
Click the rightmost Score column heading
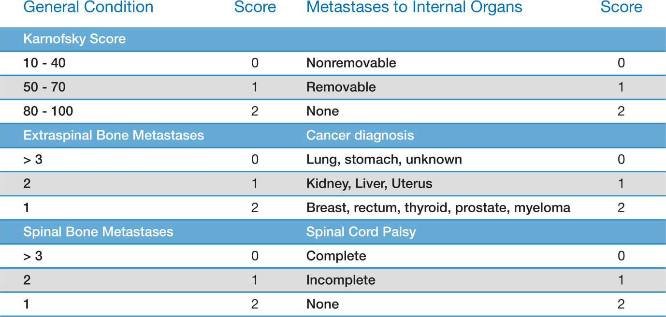point(621,7)
